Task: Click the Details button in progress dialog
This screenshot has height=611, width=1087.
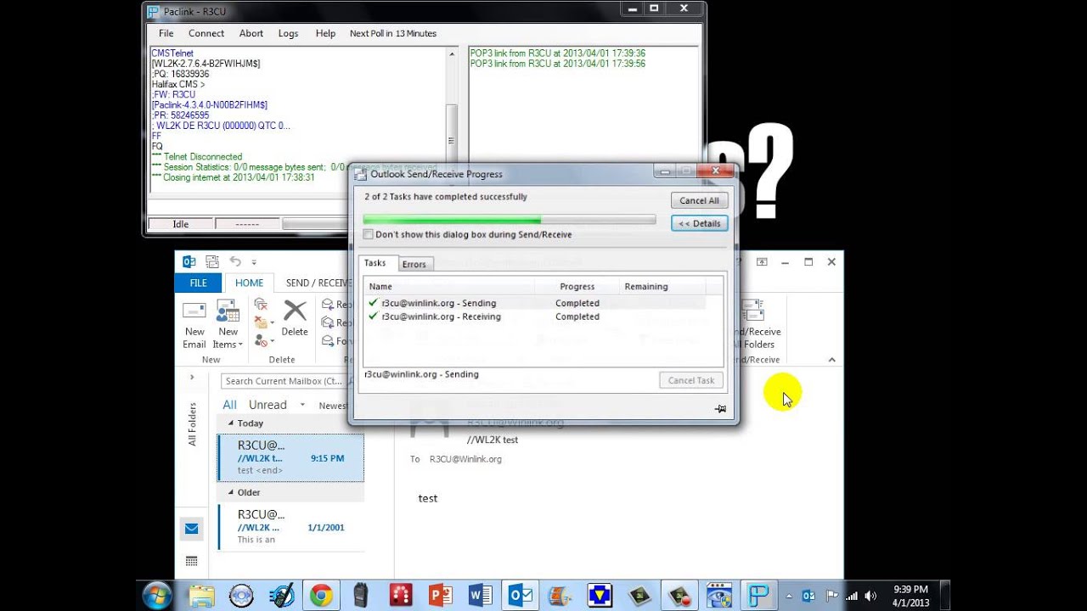Action: point(699,223)
